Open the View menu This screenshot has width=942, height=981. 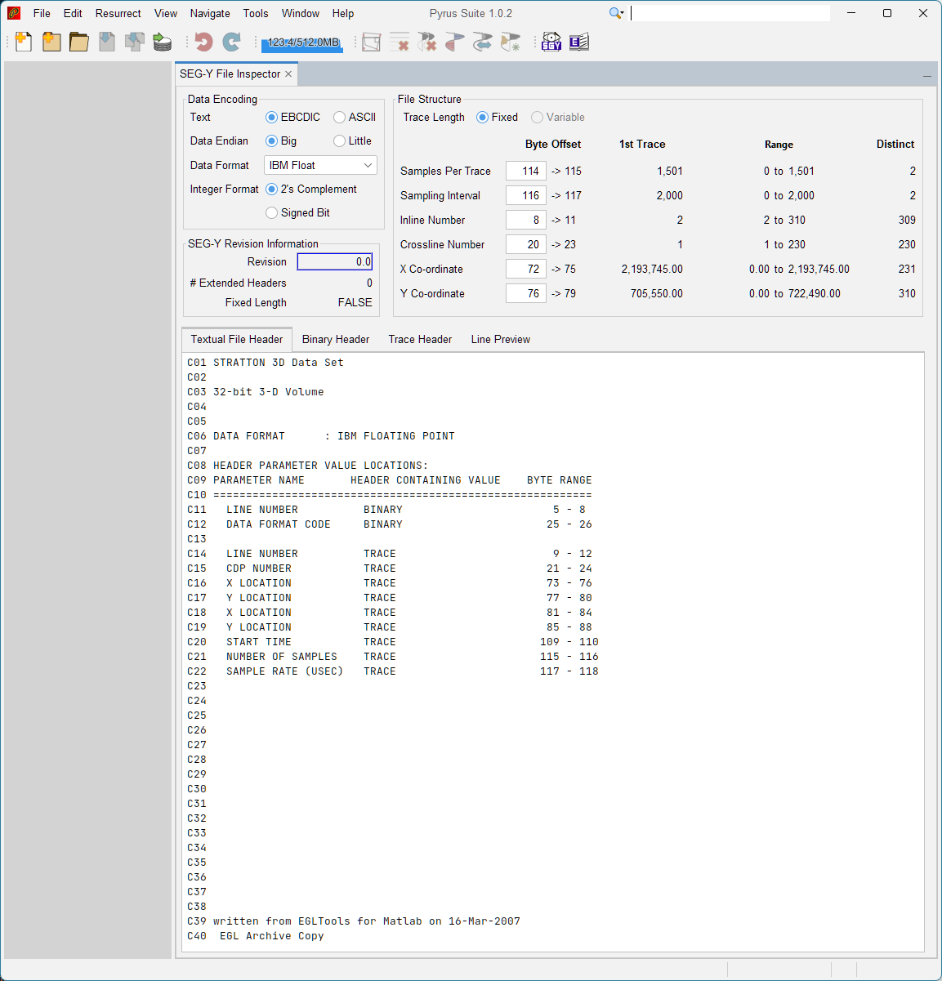pos(166,13)
